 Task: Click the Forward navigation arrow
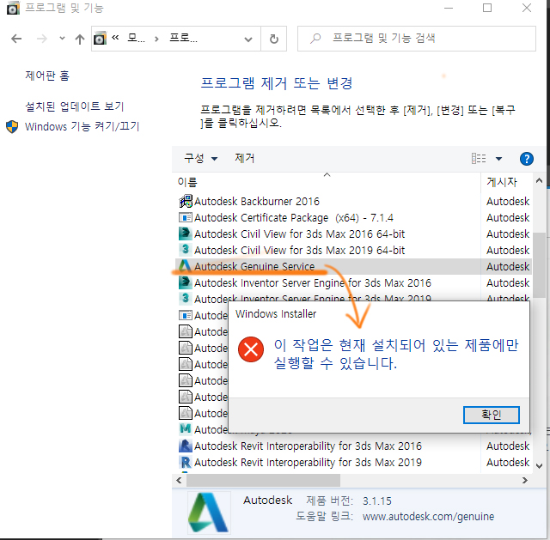[x=42, y=39]
